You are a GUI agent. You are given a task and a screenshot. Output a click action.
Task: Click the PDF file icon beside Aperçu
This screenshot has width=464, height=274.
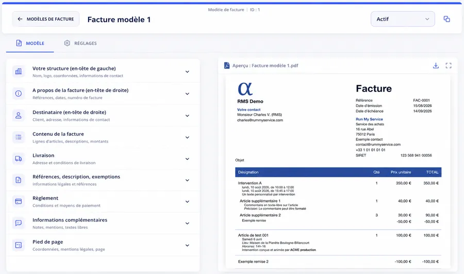point(227,65)
